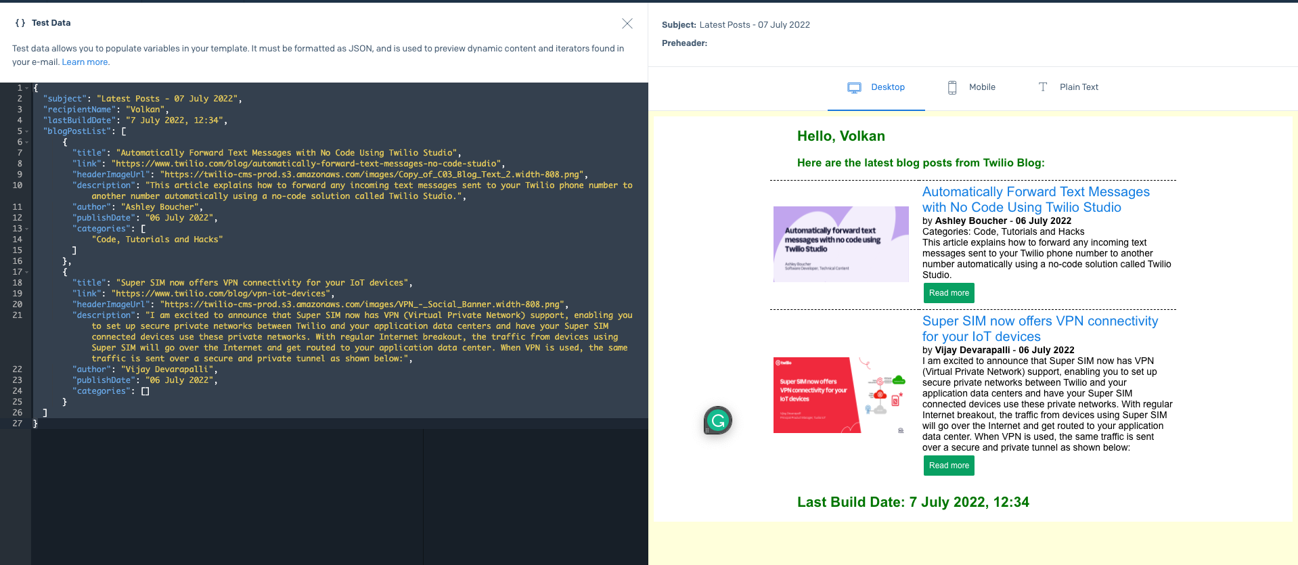The height and width of the screenshot is (565, 1298).
Task: Click the red Super SIM VPN banner image
Action: (841, 395)
